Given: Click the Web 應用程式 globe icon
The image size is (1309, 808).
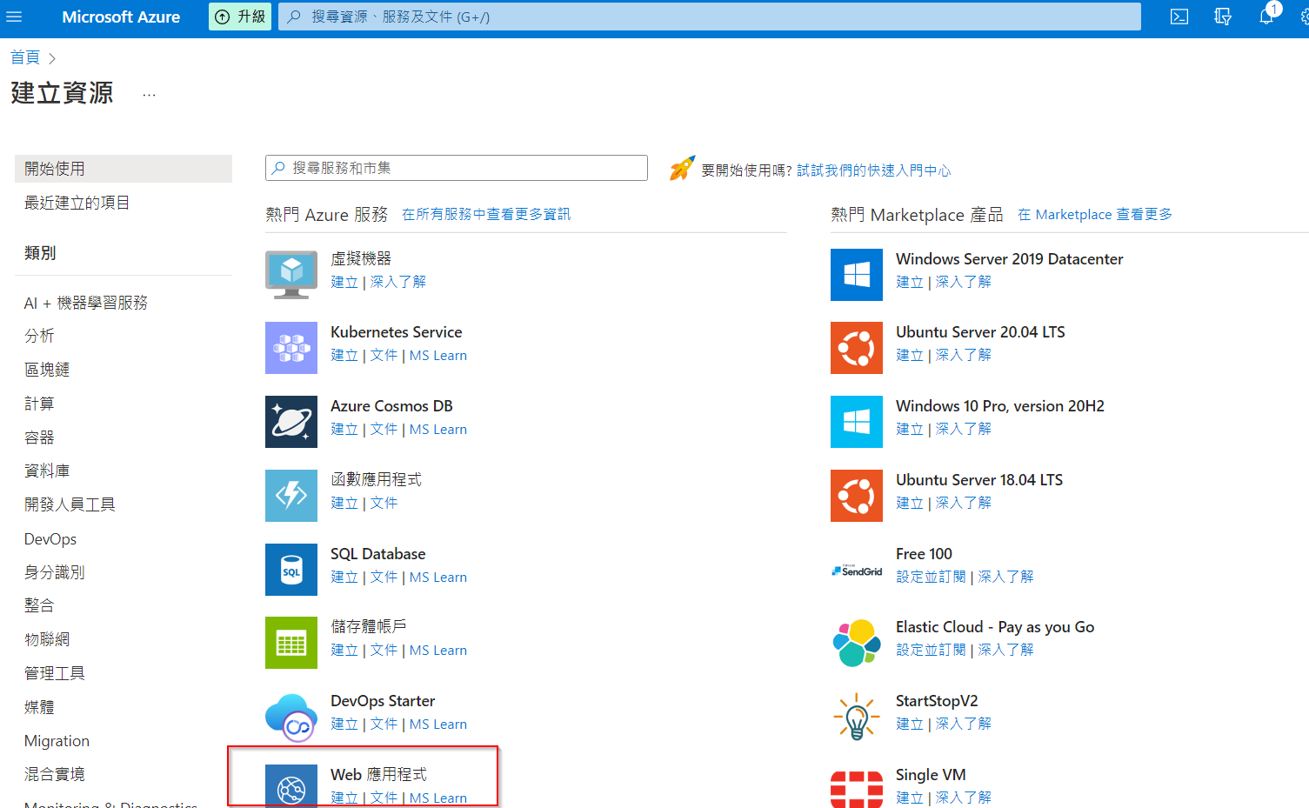Looking at the screenshot, I should pyautogui.click(x=291, y=786).
